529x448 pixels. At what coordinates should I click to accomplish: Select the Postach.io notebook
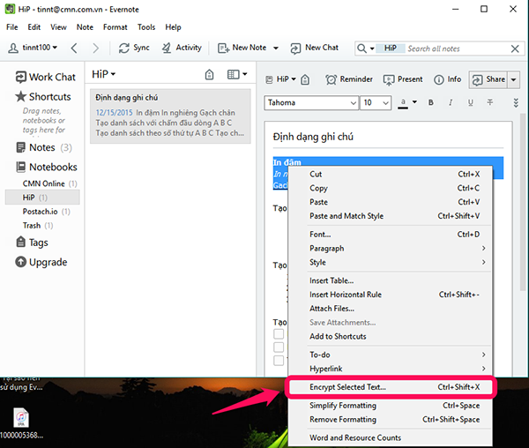coord(42,212)
